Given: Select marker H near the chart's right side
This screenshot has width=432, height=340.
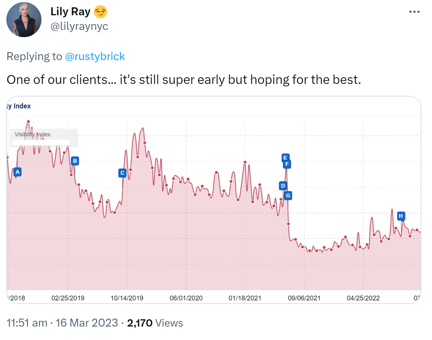Looking at the screenshot, I should tap(401, 216).
